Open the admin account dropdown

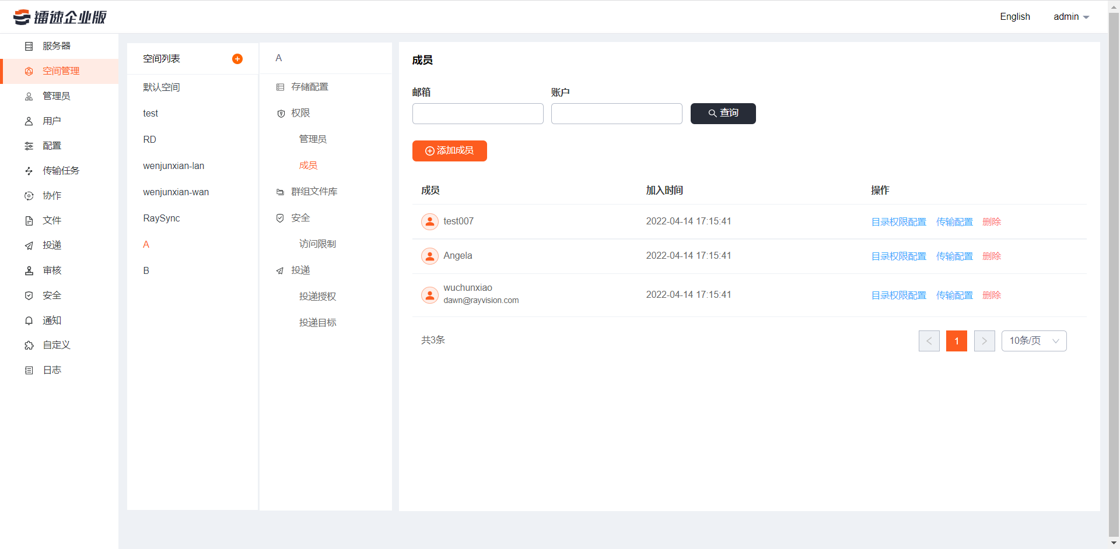(x=1071, y=16)
